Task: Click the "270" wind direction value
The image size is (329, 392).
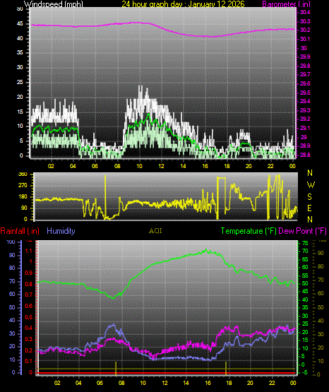Action: pyautogui.click(x=23, y=186)
